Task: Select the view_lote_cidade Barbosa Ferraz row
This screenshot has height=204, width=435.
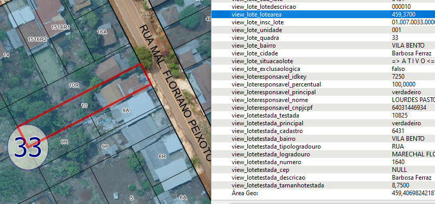Action: tap(323, 53)
